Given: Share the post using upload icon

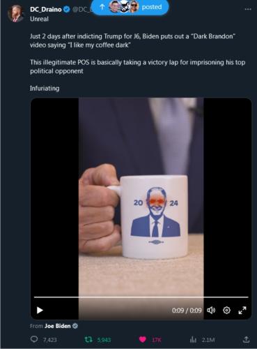Looking at the screenshot, I should coord(246,339).
